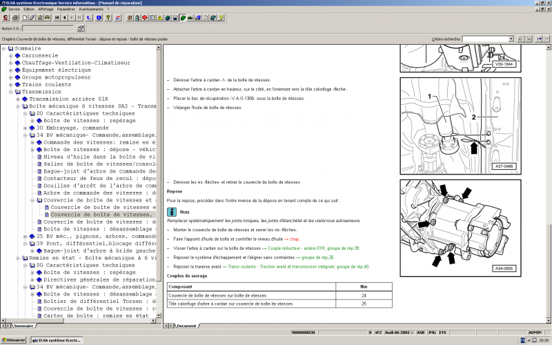Expand the Groupe motopropulseur node
Image resolution: width=552 pixels, height=345 pixels.
pos(10,77)
